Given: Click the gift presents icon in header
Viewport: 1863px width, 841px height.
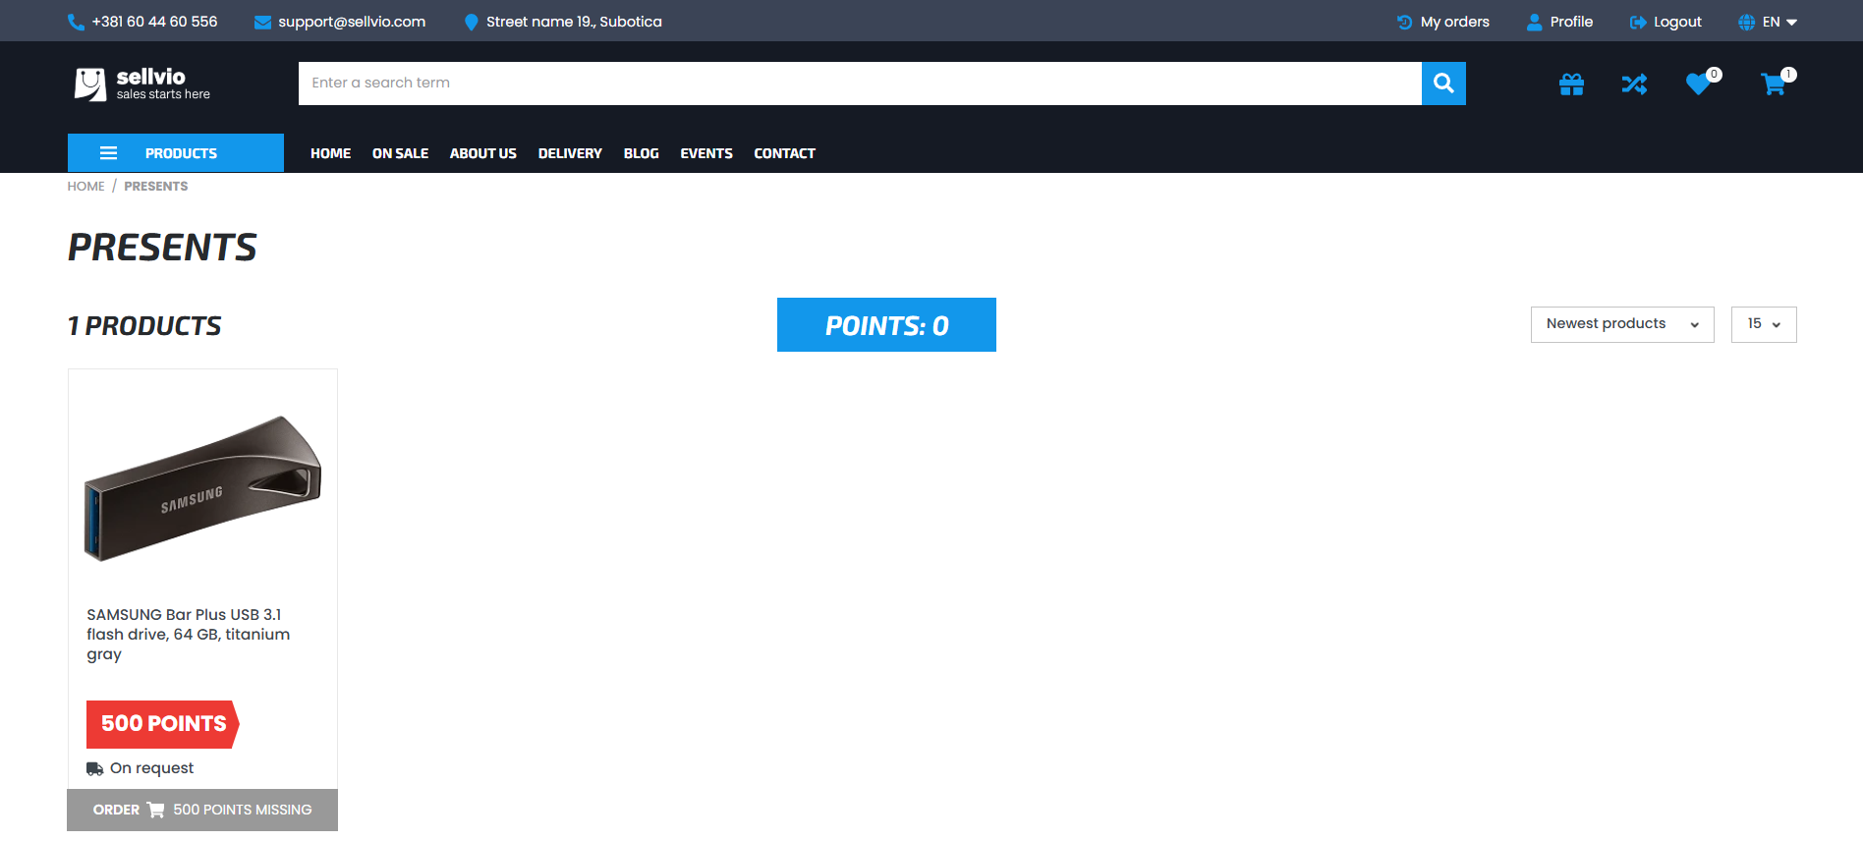Looking at the screenshot, I should point(1571,84).
